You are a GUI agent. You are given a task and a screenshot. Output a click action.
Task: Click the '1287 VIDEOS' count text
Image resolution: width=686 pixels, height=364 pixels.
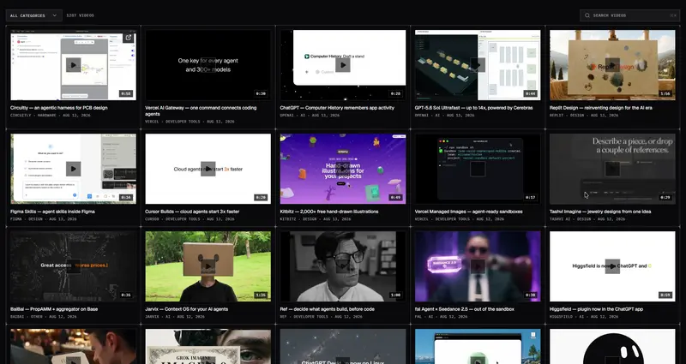80,15
